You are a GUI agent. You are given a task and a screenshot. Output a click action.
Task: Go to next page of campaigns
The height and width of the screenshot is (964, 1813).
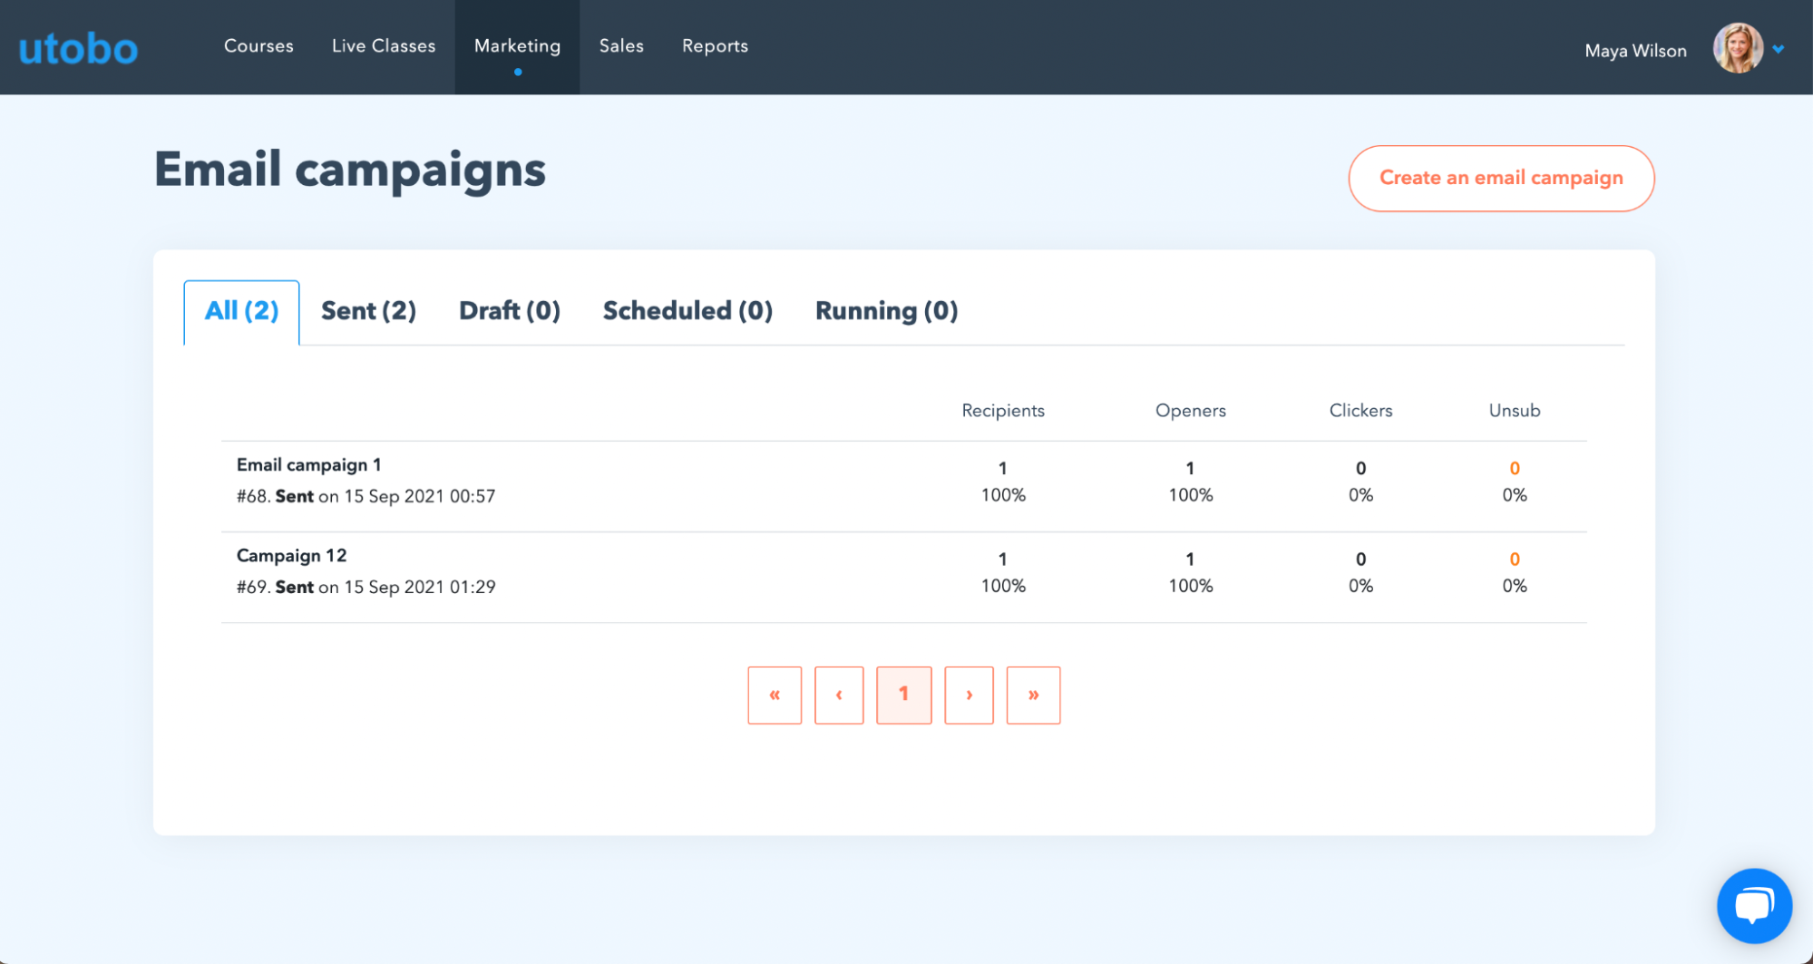(969, 696)
